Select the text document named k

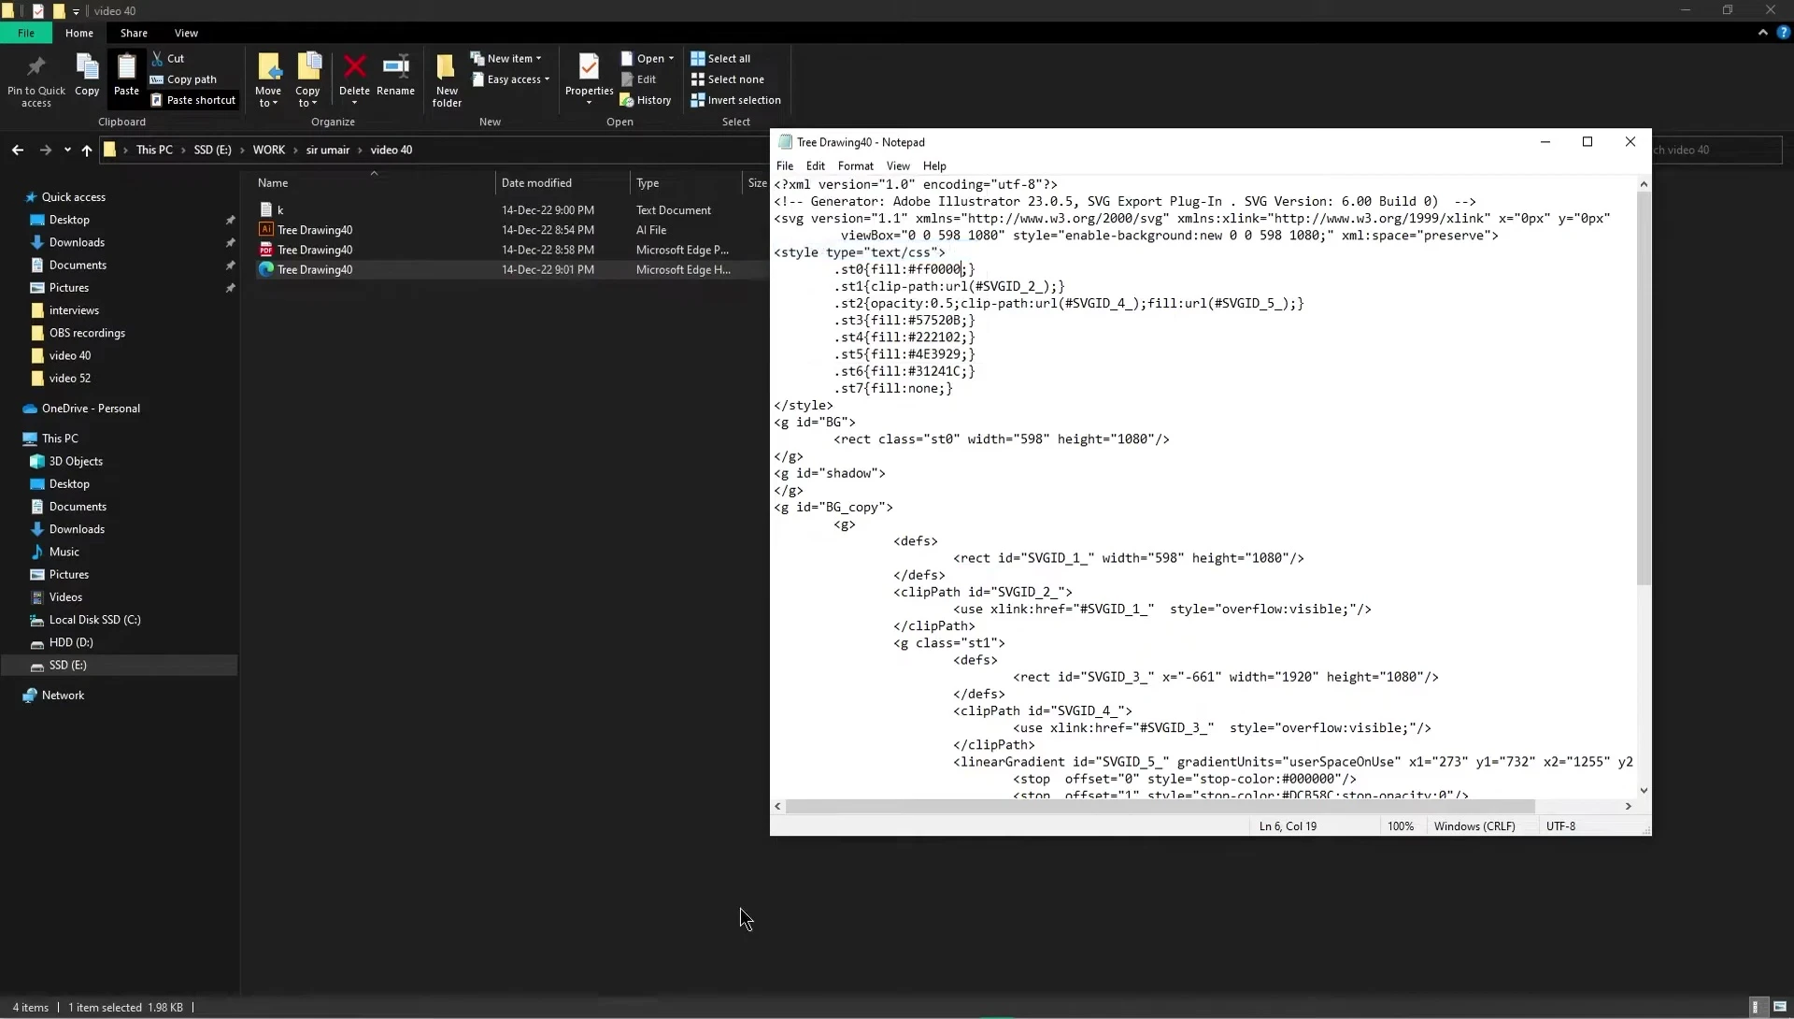coord(510,209)
